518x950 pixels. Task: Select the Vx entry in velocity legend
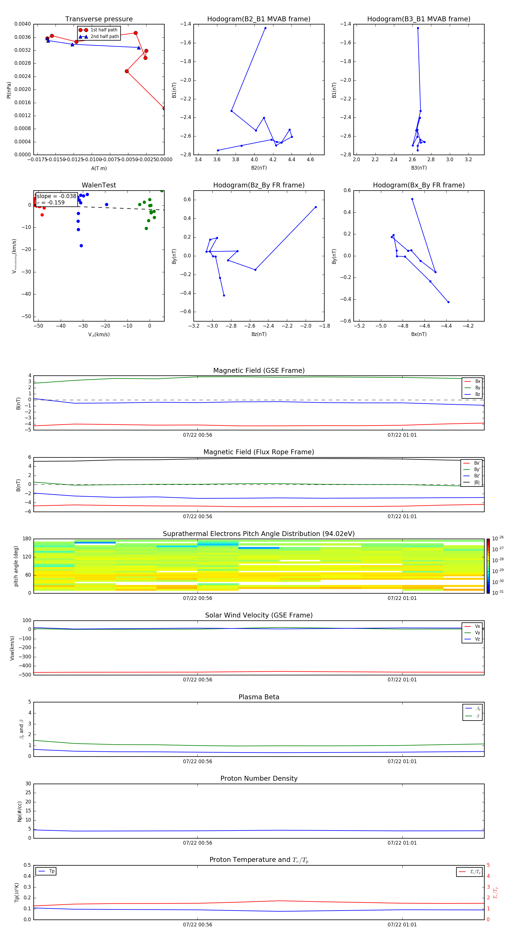pyautogui.click(x=472, y=626)
